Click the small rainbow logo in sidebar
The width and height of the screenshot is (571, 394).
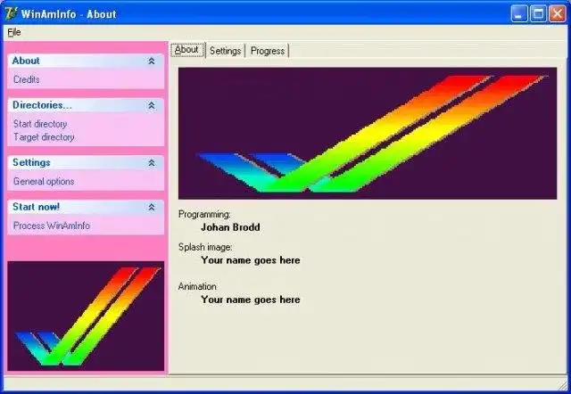pyautogui.click(x=86, y=316)
